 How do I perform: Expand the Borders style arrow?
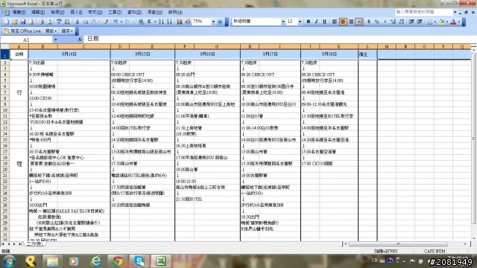click(x=435, y=22)
